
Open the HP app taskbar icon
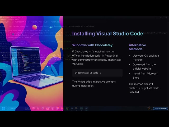(53, 108)
